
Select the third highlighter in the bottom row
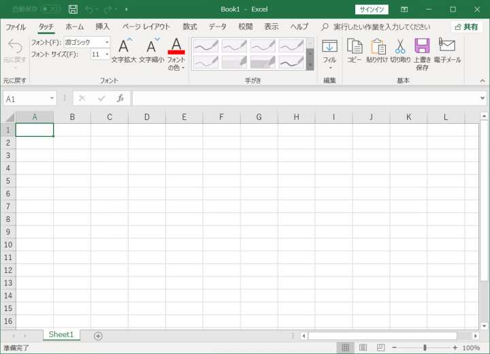[263, 62]
